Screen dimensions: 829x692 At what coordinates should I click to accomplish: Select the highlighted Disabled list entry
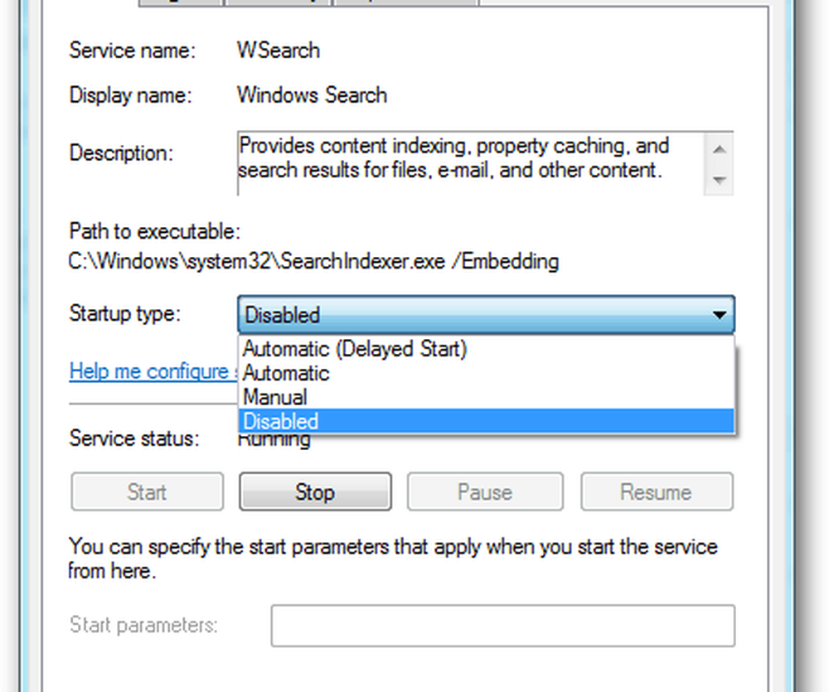point(282,421)
